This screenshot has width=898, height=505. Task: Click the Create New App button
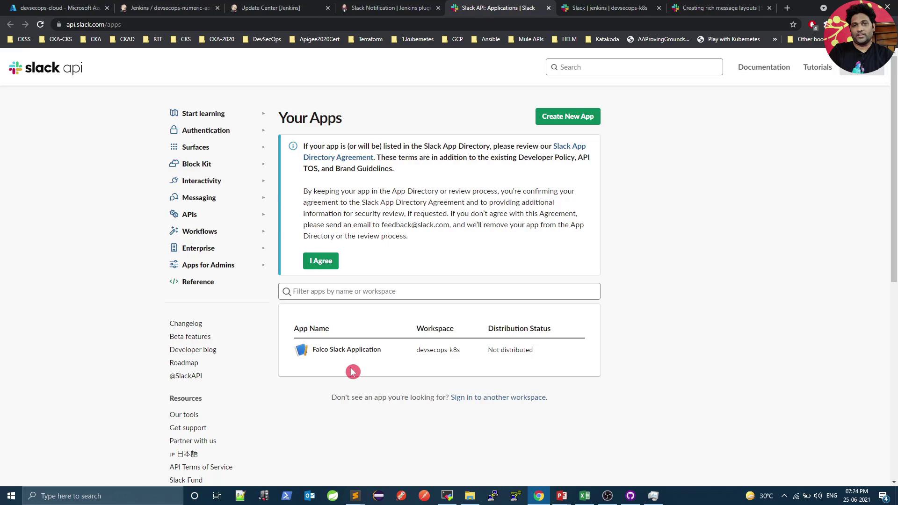[567, 116]
